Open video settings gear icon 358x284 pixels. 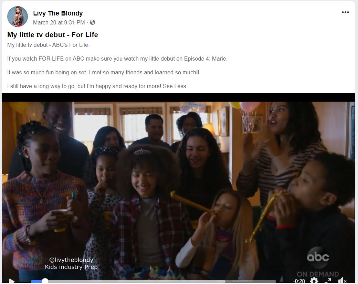(x=314, y=281)
